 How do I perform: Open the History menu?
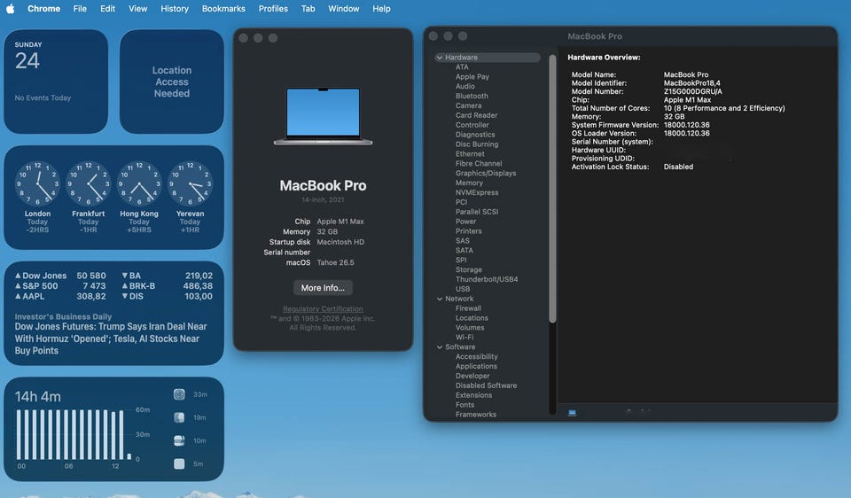(175, 9)
